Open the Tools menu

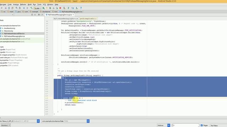tap(39, 5)
